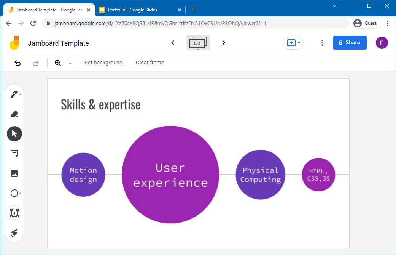Click the Share button
The height and width of the screenshot is (255, 396).
[x=350, y=43]
